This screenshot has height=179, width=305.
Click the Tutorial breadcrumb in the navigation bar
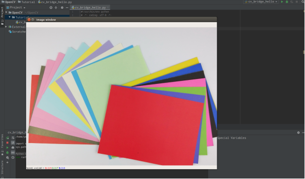[x=27, y=2]
